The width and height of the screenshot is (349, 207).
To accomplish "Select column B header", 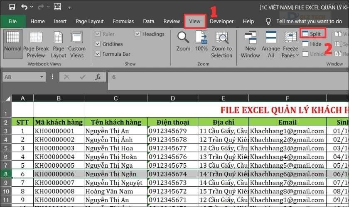I will click(x=59, y=98).
